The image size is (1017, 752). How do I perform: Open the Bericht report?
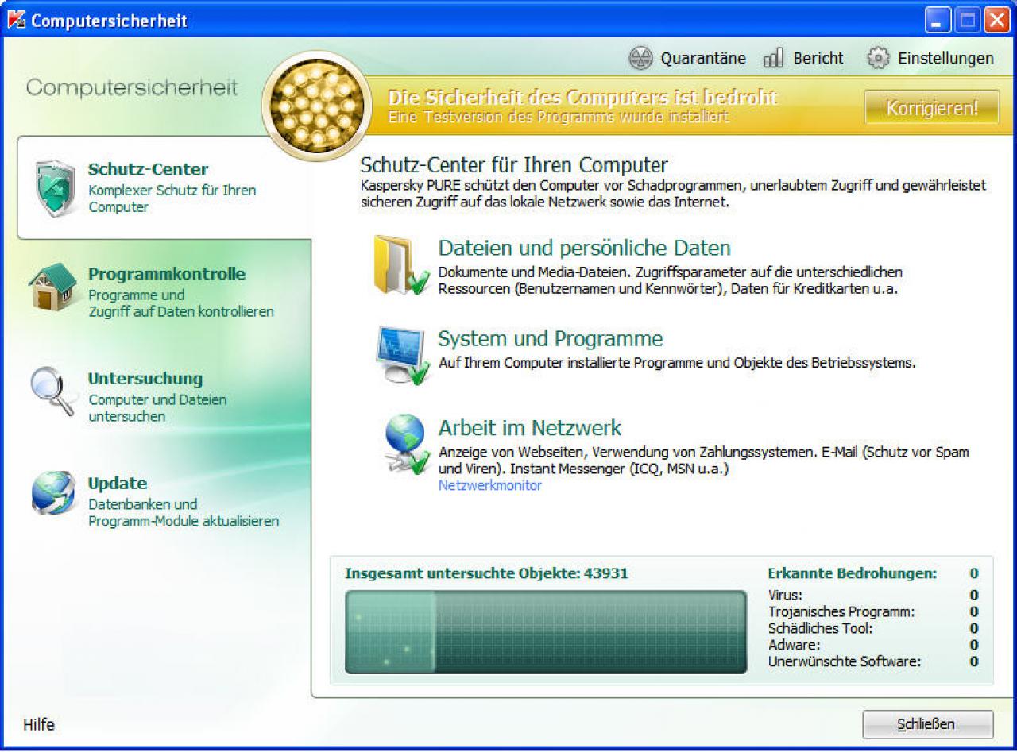[x=803, y=58]
